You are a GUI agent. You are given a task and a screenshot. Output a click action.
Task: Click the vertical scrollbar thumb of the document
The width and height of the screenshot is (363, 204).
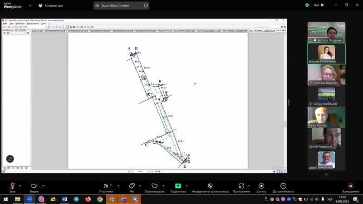[285, 124]
